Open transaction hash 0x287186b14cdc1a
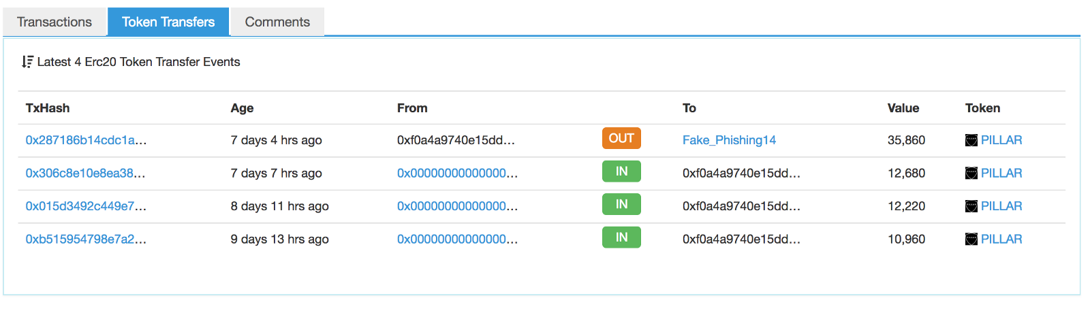 click(x=86, y=140)
